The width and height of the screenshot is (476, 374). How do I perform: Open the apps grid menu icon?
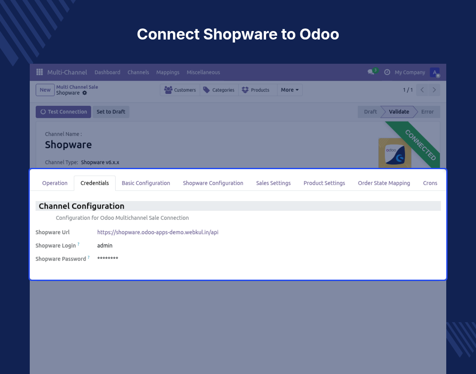[40, 72]
